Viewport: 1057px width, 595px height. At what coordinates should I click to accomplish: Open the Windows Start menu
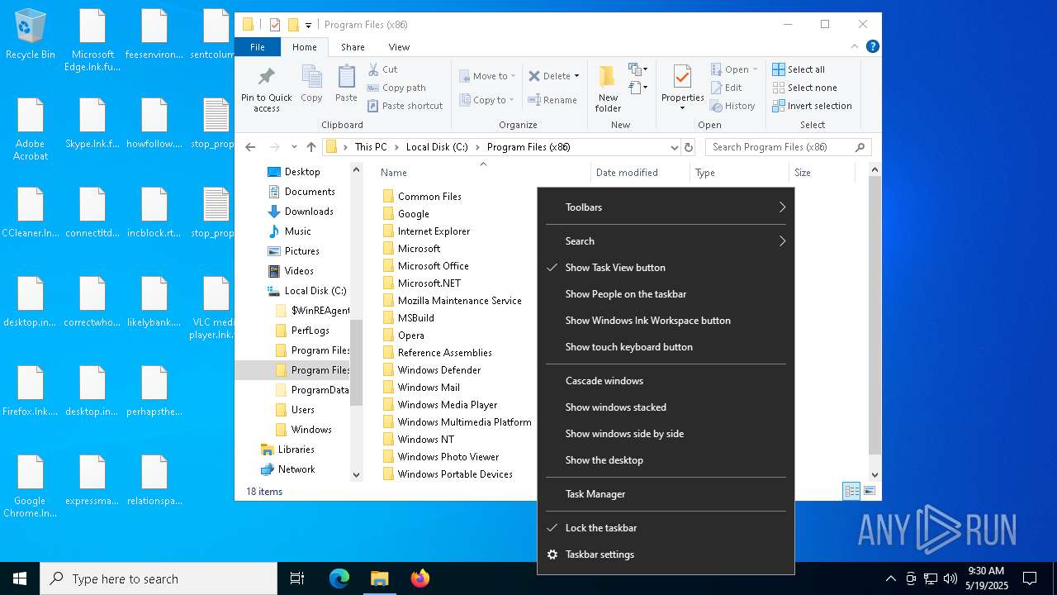(20, 578)
